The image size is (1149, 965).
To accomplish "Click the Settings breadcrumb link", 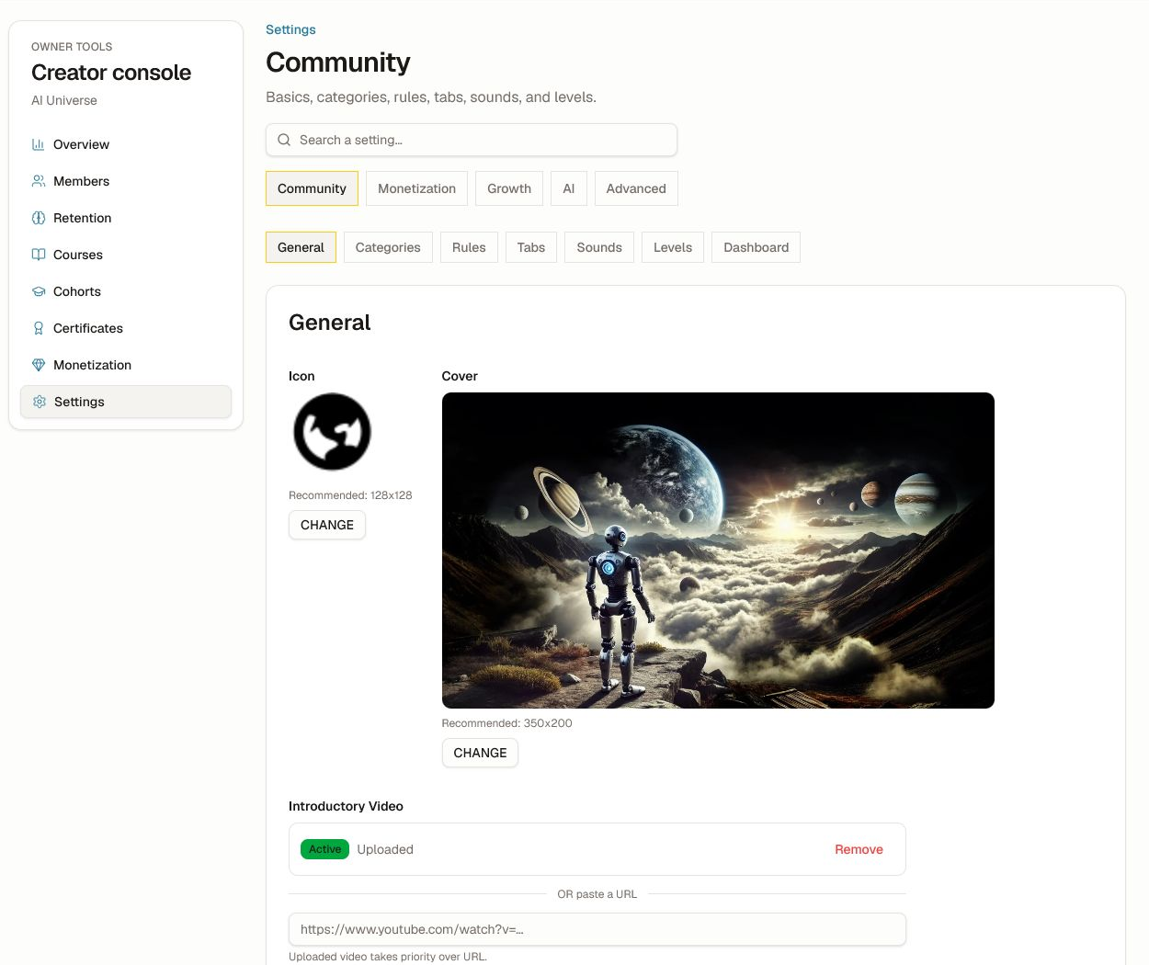I will point(290,29).
